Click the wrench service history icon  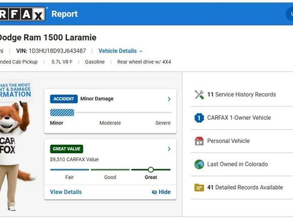[199, 95]
